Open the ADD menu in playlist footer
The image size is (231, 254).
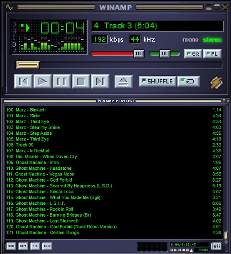(11, 246)
